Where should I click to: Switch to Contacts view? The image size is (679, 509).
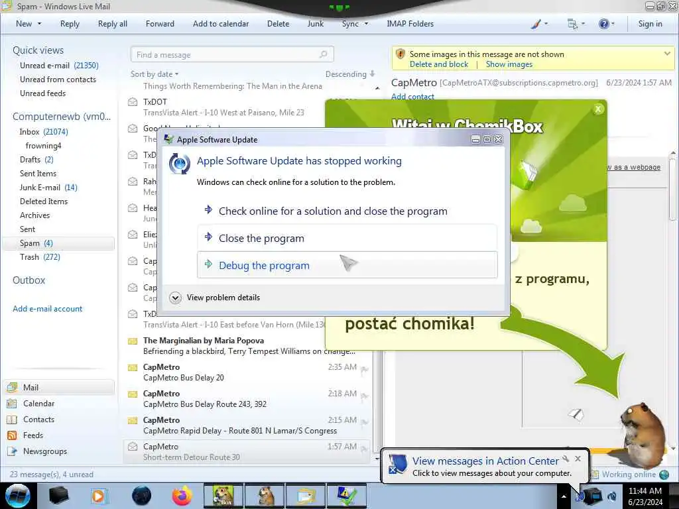tap(38, 420)
